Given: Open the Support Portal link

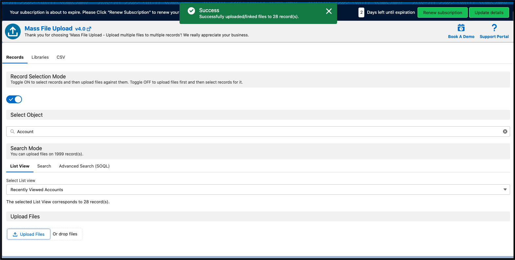Looking at the screenshot, I should [x=494, y=37].
